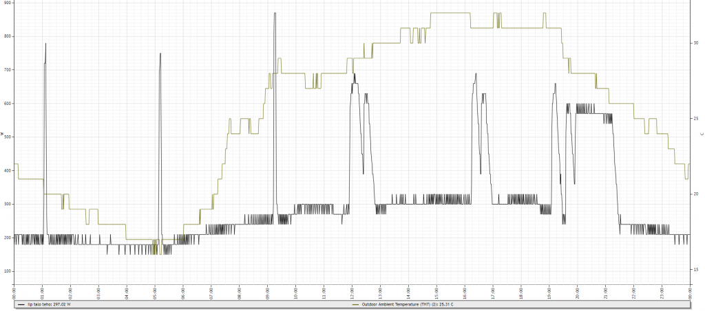Click the 06:00 tick label on the time axis
Image resolution: width=705 pixels, height=311 pixels.
183,292
